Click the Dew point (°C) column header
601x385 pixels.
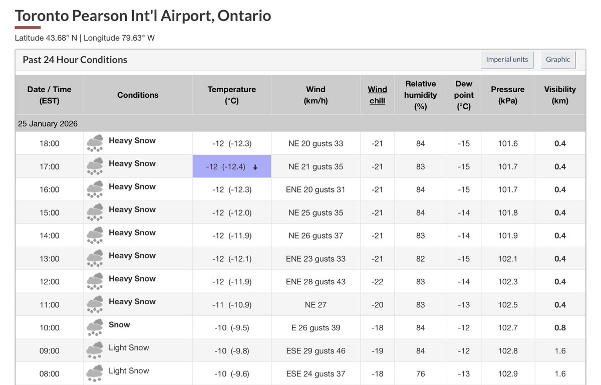[x=464, y=95]
